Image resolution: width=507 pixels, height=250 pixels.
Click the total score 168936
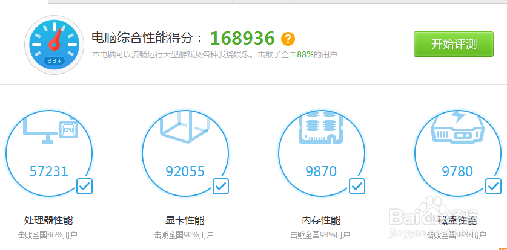[242, 38]
